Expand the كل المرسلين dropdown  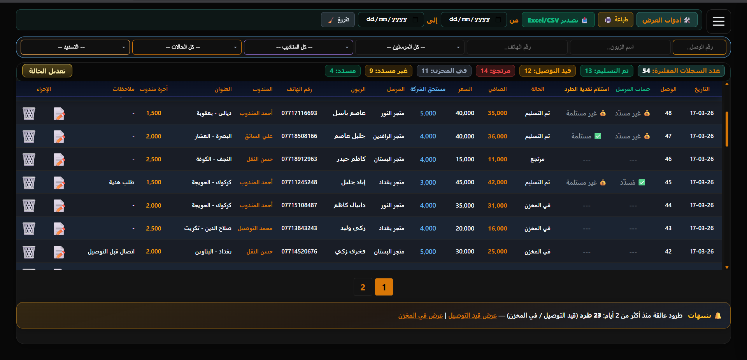click(410, 47)
